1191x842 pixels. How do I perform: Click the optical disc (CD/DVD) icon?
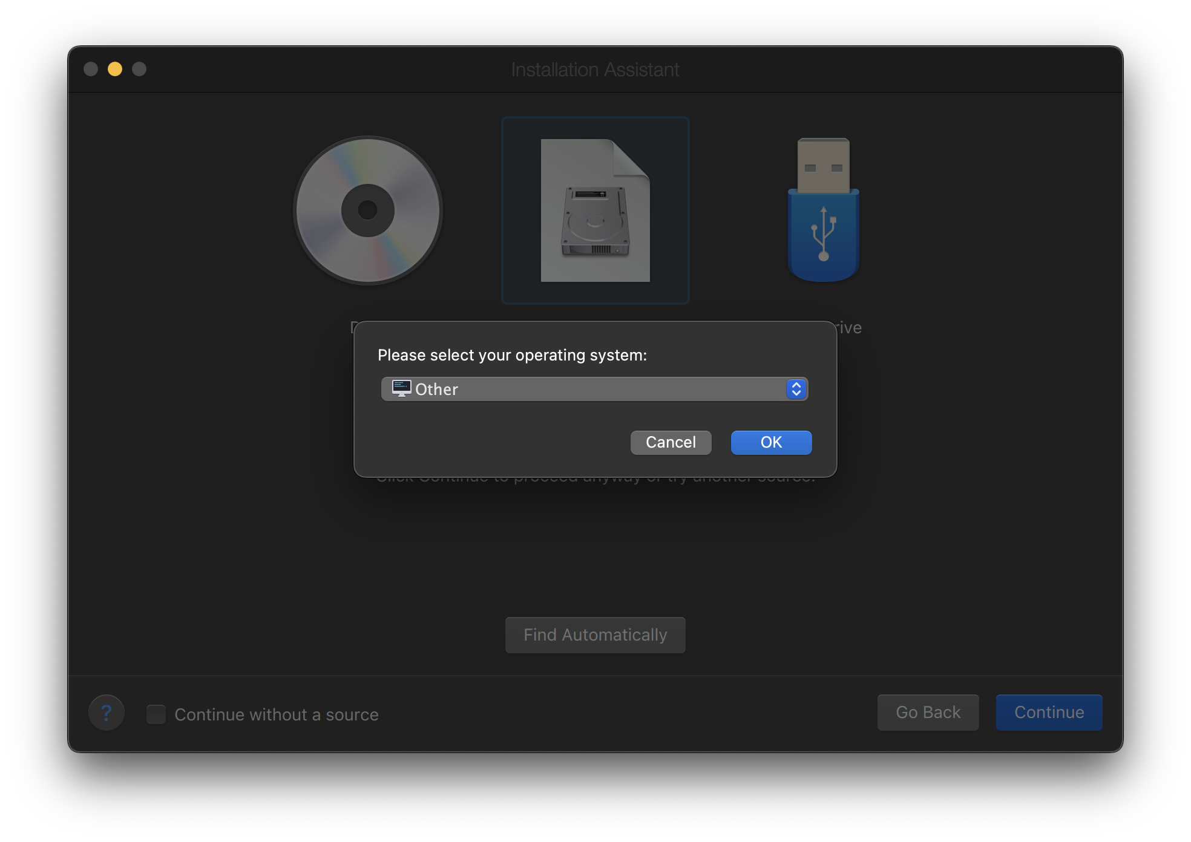[368, 211]
